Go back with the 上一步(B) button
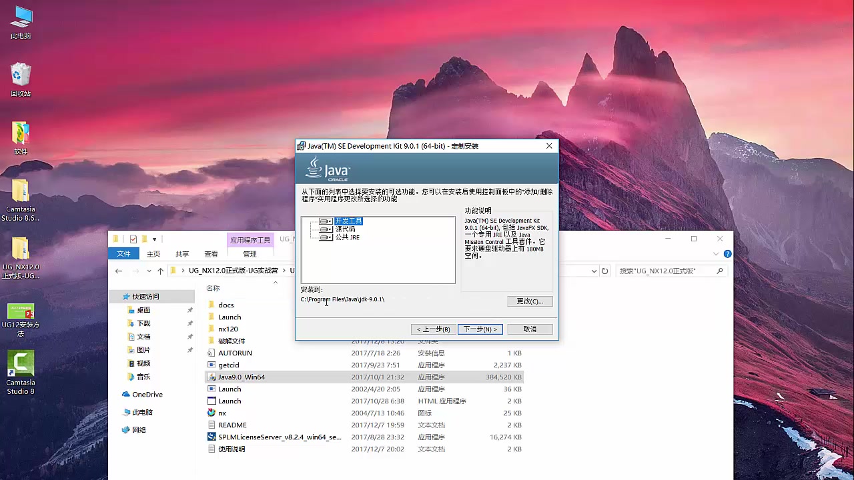The image size is (854, 480). tap(434, 329)
